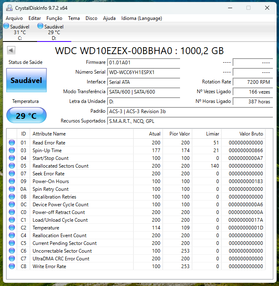Image resolution: width=279 pixels, height=286 pixels.
Task: Click the status orb beside Reallocated Sectors Count
Action: tap(12, 166)
